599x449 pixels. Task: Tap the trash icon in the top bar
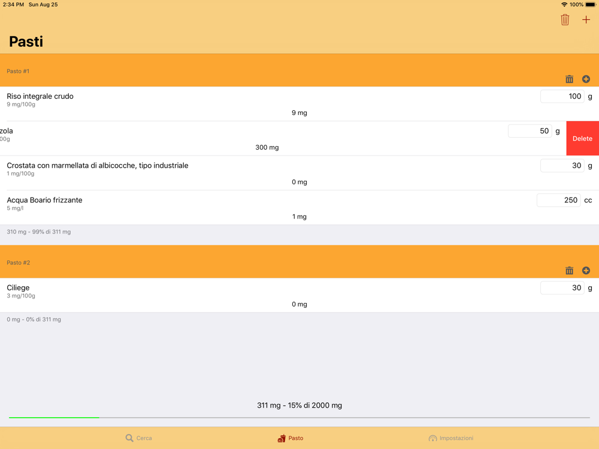click(x=565, y=20)
